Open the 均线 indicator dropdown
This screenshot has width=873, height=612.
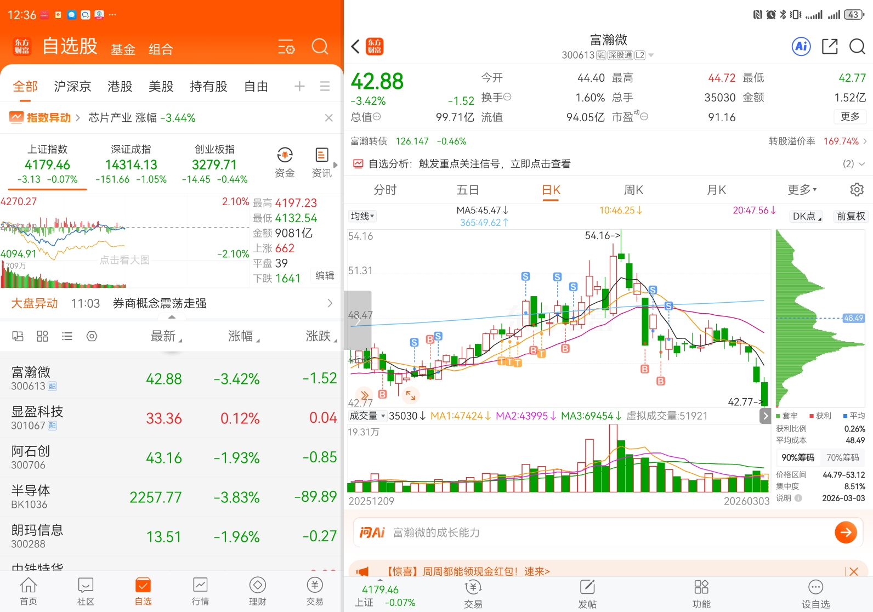(362, 216)
